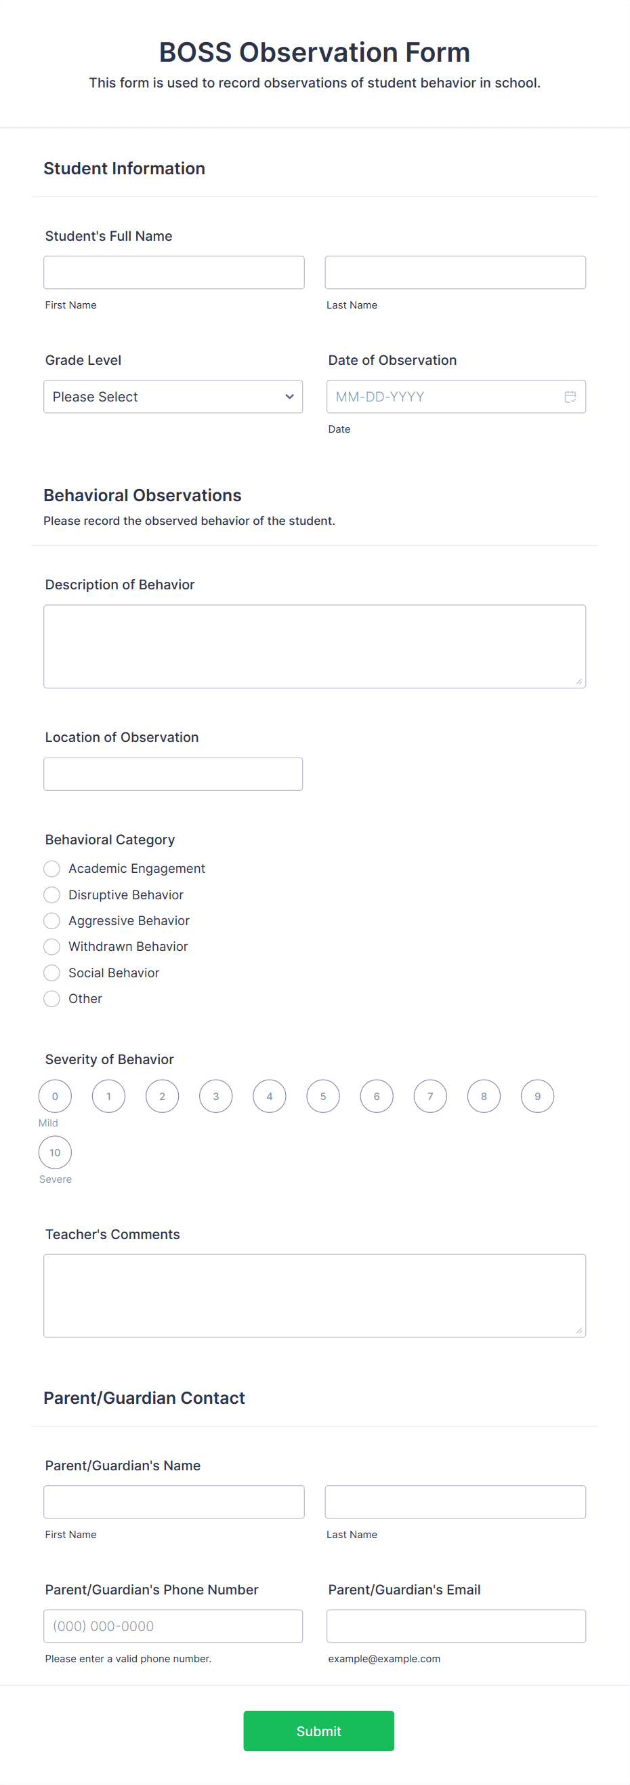Image resolution: width=630 pixels, height=1785 pixels.
Task: Select the Other behavioral category
Action: [52, 998]
